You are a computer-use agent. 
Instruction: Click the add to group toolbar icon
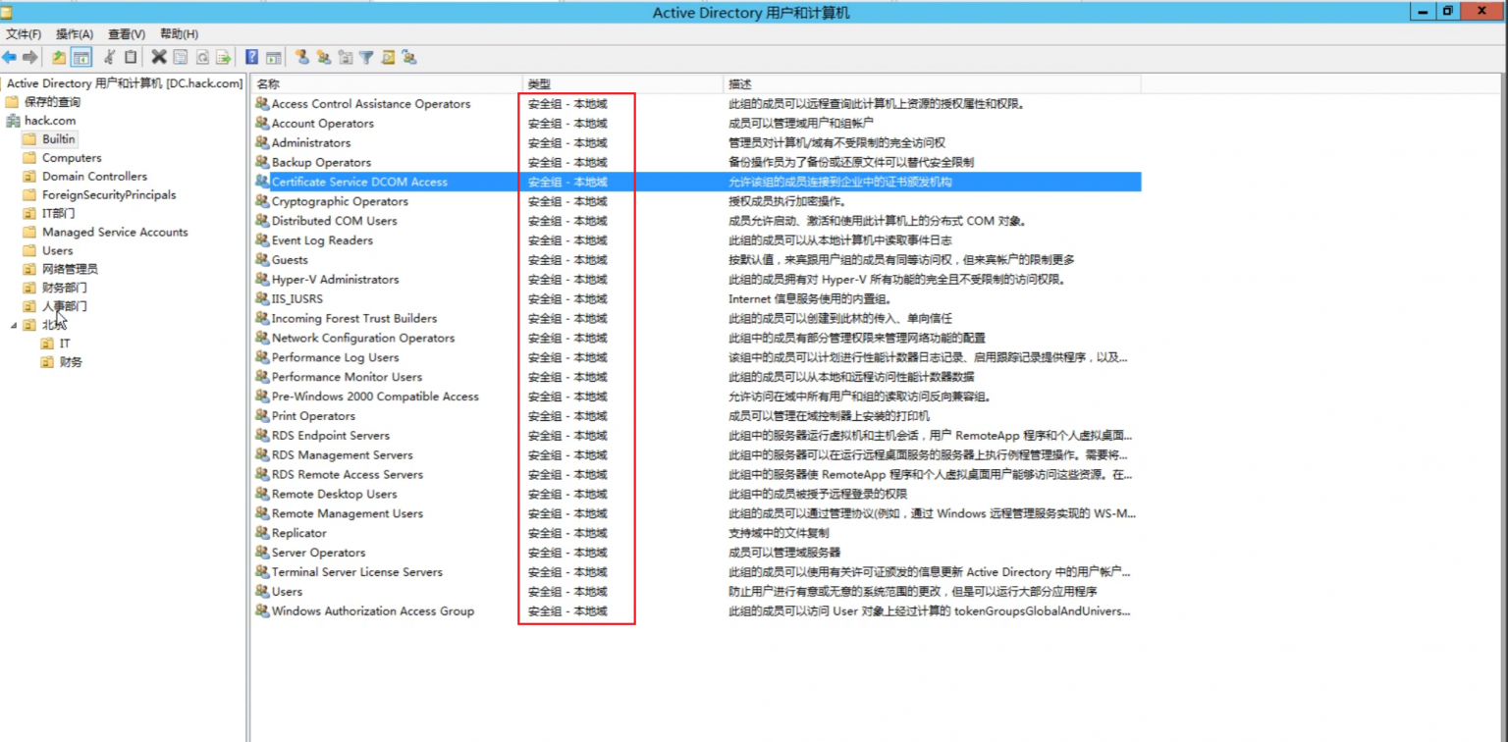pos(409,57)
